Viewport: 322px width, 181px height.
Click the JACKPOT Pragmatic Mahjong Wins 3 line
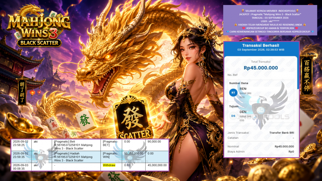point(270,14)
